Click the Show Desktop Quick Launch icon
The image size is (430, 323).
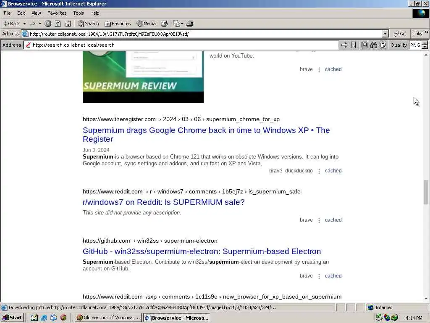tap(34, 318)
